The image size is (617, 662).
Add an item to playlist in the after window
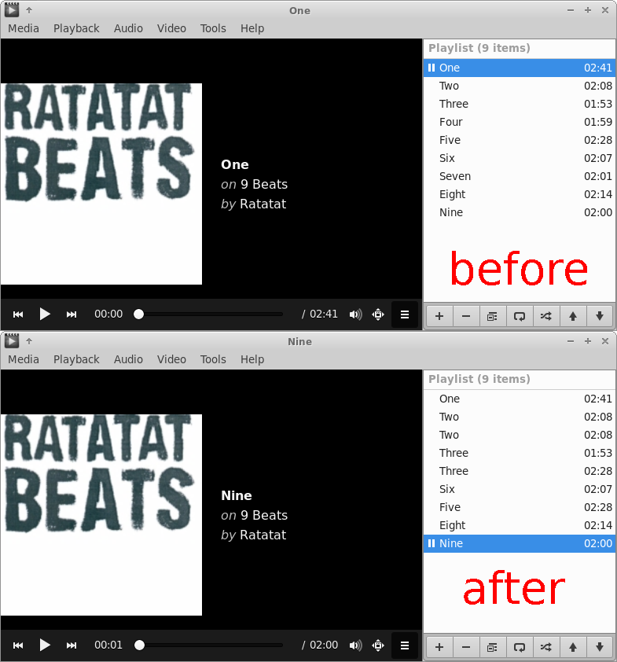pos(439,647)
